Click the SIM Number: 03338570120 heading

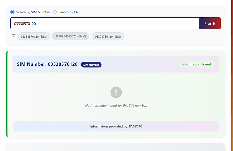tap(47, 64)
